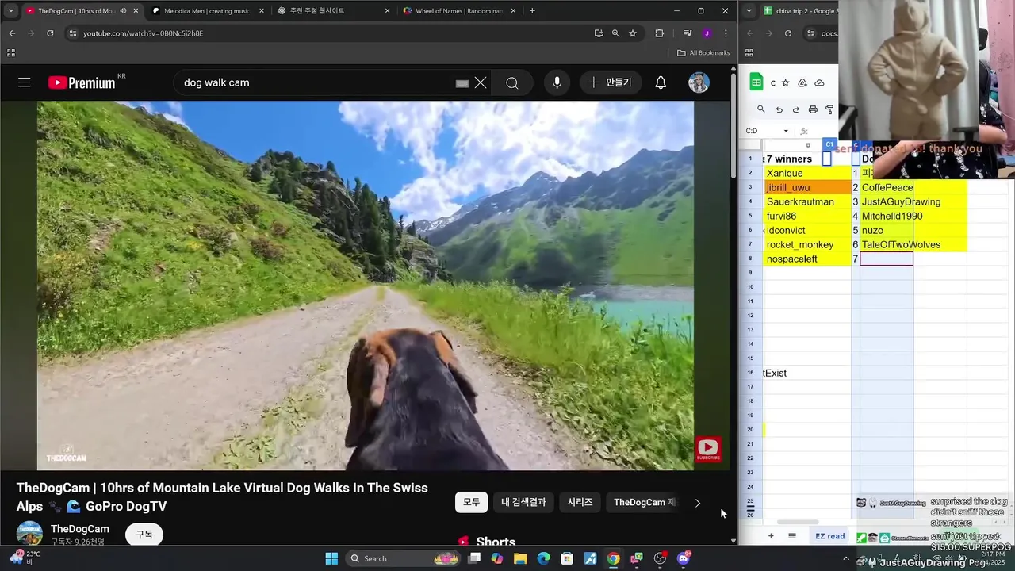
Task: Start voice search with the microphone
Action: tap(557, 82)
